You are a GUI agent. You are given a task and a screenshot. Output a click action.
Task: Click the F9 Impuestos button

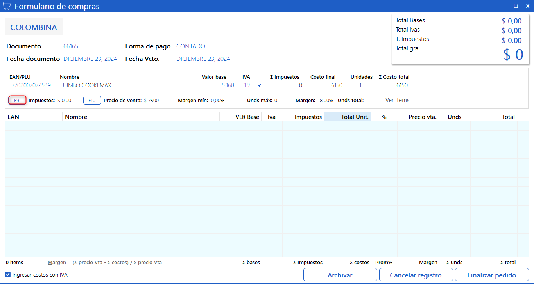17,100
